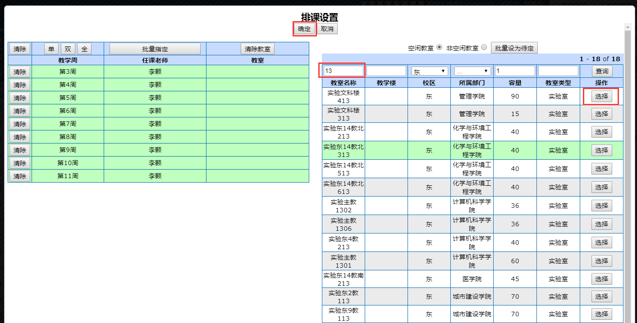This screenshot has height=323, width=637.
Task: Clear the 第5周 row
Action: [x=20, y=98]
